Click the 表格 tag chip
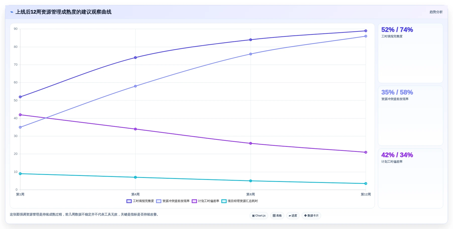This screenshot has width=453, height=229. point(277,215)
